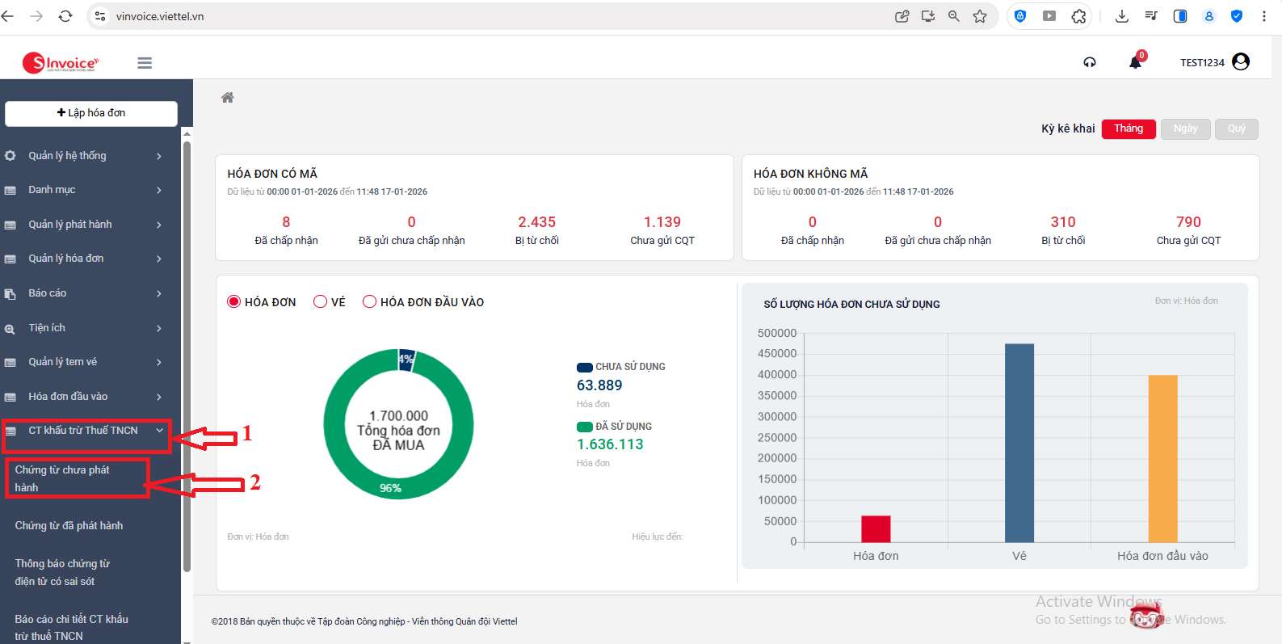Select the VÉ radio button
1282x644 pixels.
click(320, 301)
